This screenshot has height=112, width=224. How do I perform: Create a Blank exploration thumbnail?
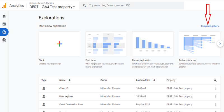(59, 44)
